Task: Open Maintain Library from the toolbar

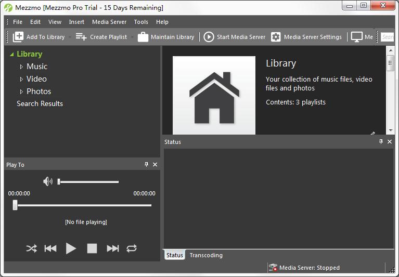Action: (x=143, y=37)
